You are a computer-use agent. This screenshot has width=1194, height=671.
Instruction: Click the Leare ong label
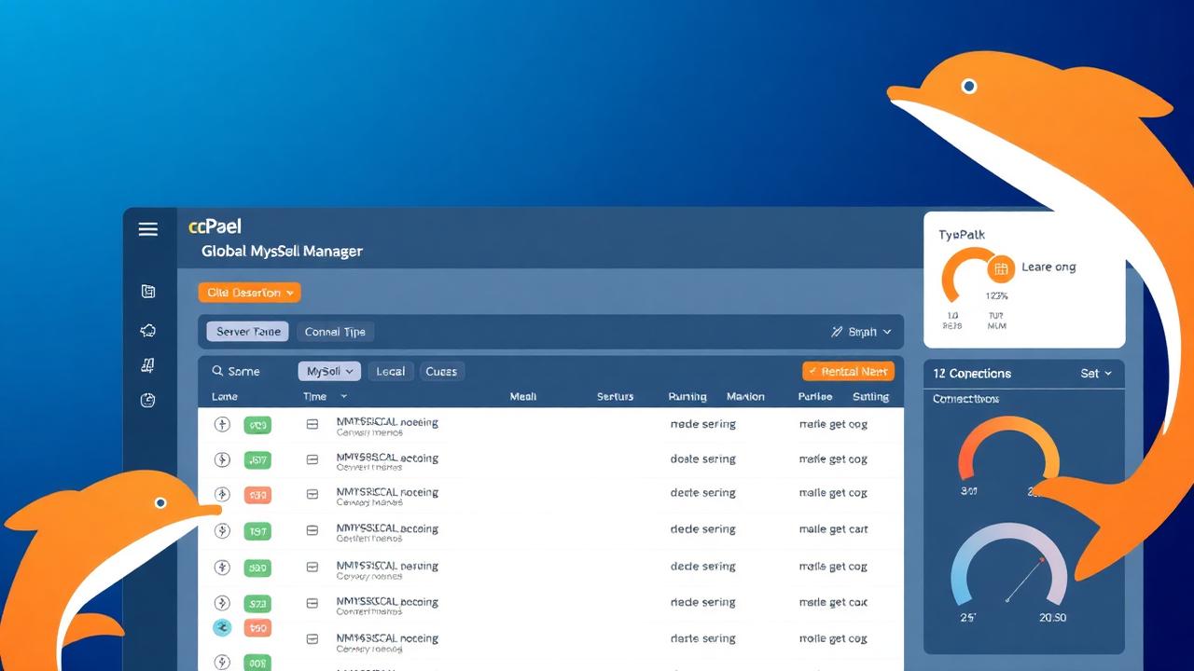point(1048,267)
